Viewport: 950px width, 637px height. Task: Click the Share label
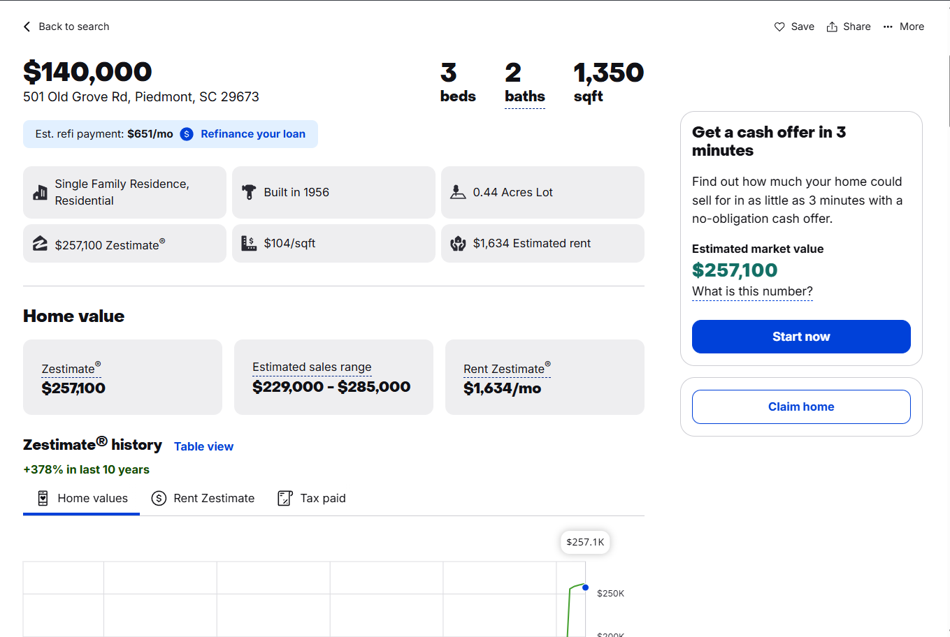(856, 27)
